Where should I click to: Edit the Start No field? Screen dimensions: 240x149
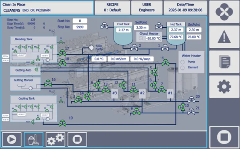pyautogui.click(x=80, y=21)
